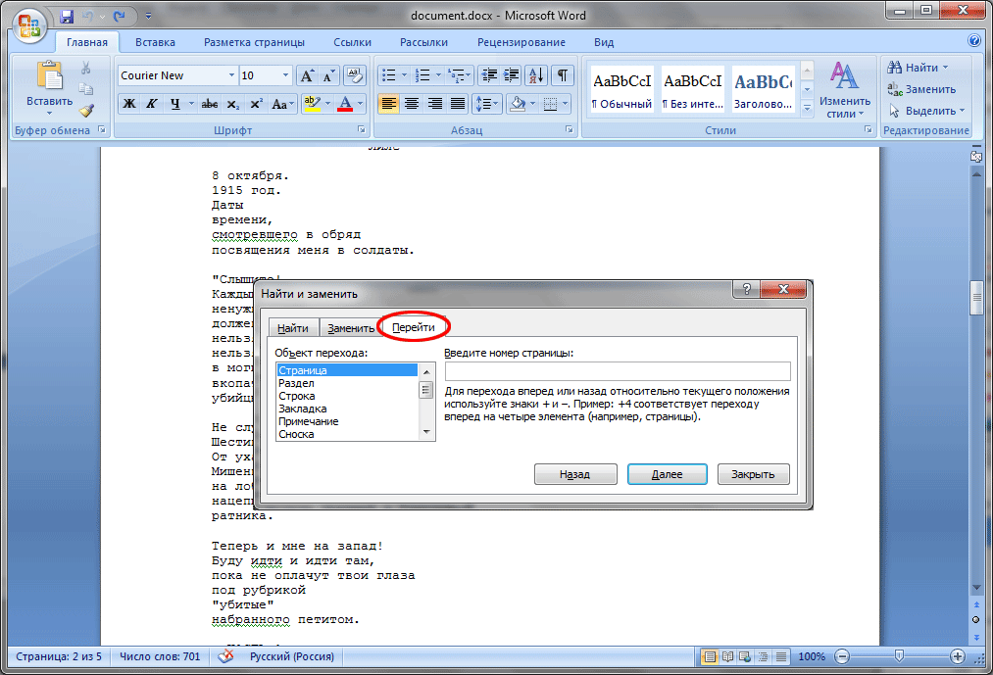Screen dimensions: 993x675
Task: Click the Superscript icon
Action: [256, 104]
